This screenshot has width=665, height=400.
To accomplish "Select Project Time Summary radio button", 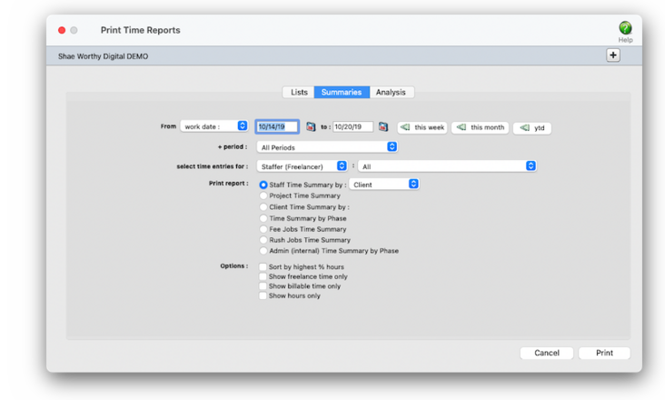I will (263, 195).
